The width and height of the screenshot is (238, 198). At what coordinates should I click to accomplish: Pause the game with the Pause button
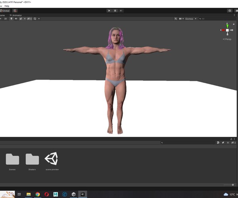115,11
